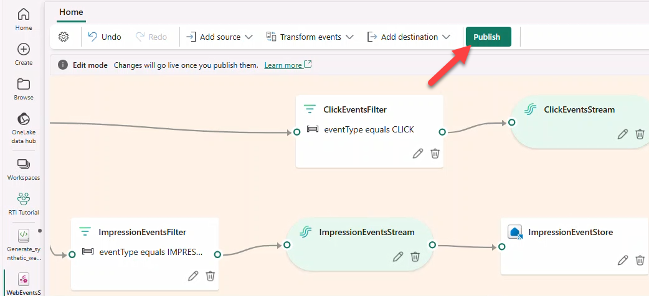Click ClickEventsStream input connector port
This screenshot has height=296, width=649.
pyautogui.click(x=511, y=123)
